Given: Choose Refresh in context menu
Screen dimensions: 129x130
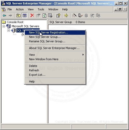Looking at the screenshot, I should coord(55,70).
